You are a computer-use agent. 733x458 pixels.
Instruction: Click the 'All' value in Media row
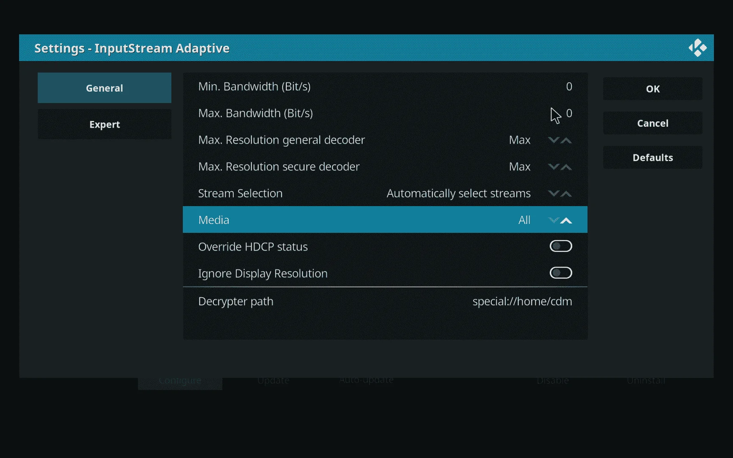click(524, 220)
